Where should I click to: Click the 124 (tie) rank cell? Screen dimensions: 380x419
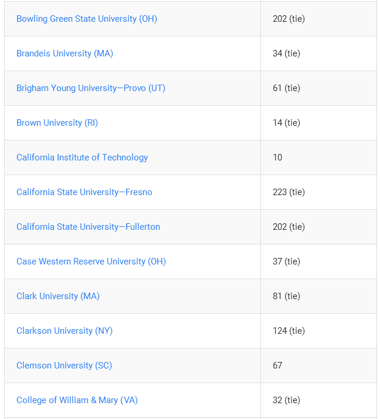[318, 331]
